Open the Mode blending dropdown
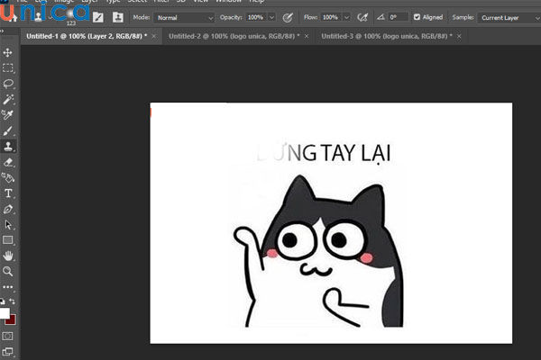The width and height of the screenshot is (541, 360). click(x=184, y=17)
